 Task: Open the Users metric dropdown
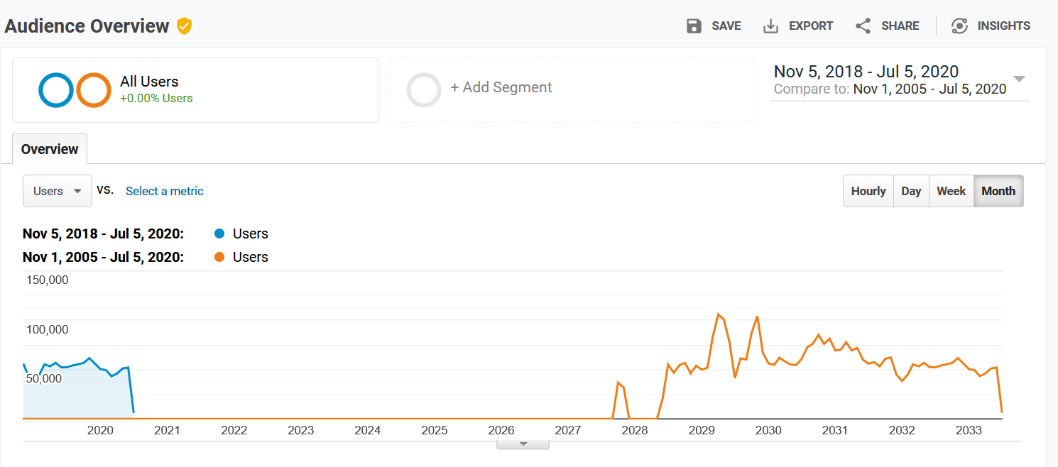pyautogui.click(x=58, y=191)
